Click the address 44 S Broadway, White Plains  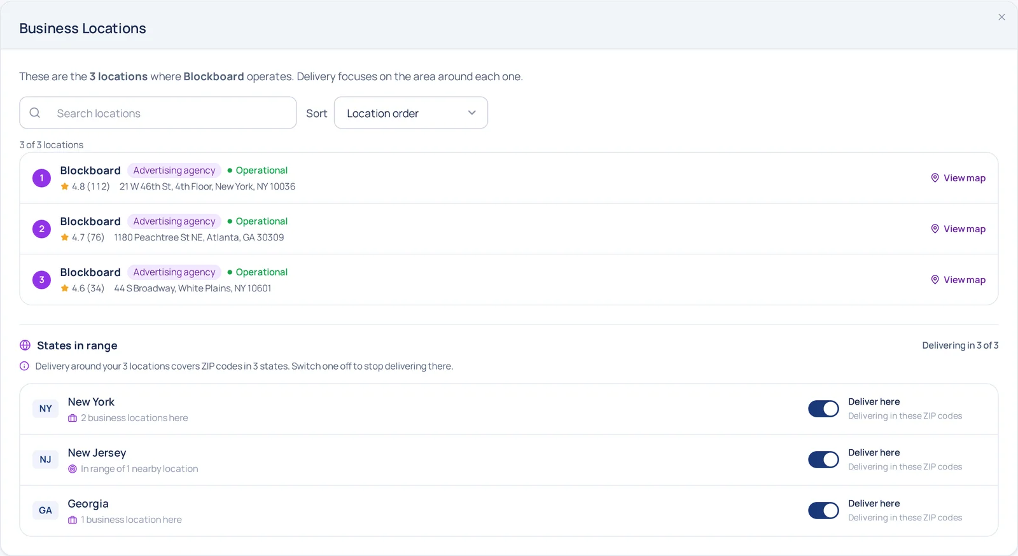[193, 288]
